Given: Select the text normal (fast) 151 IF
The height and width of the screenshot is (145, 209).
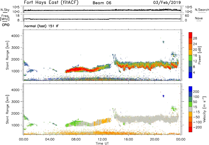Looking at the screenshot, I should click(42, 26).
